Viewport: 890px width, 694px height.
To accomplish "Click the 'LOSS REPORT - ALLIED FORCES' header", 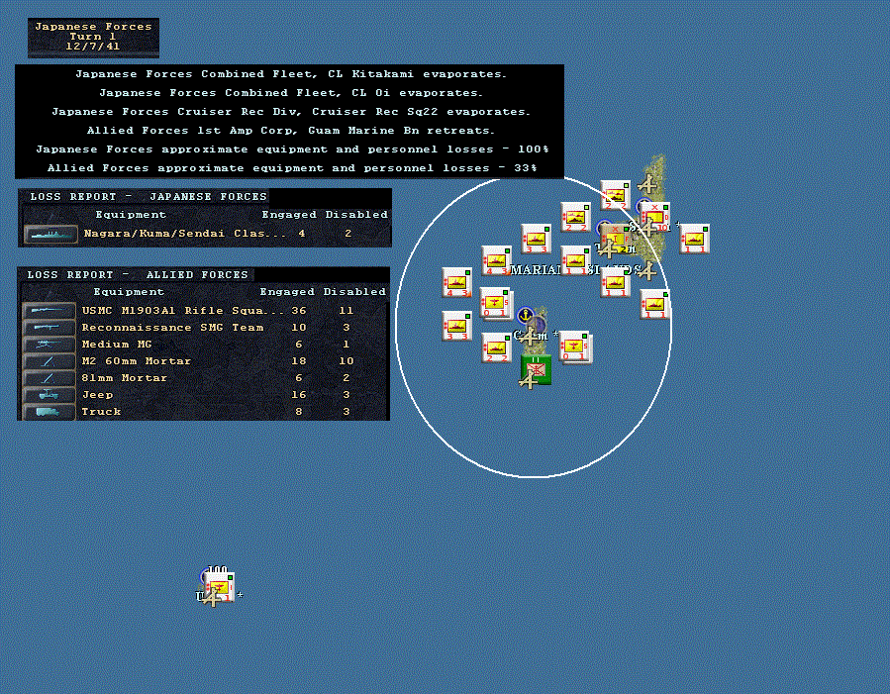I will (x=138, y=274).
